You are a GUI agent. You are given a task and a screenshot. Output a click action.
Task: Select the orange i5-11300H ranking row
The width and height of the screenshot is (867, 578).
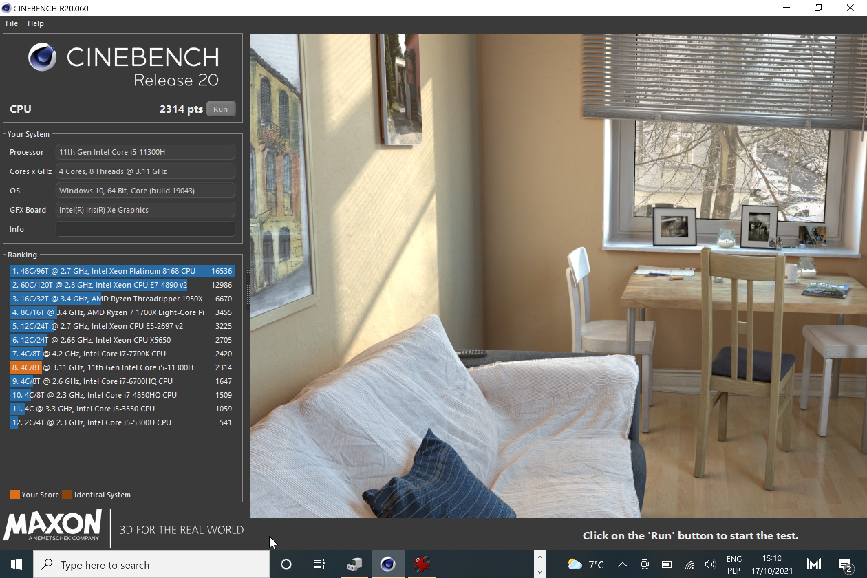click(x=122, y=367)
